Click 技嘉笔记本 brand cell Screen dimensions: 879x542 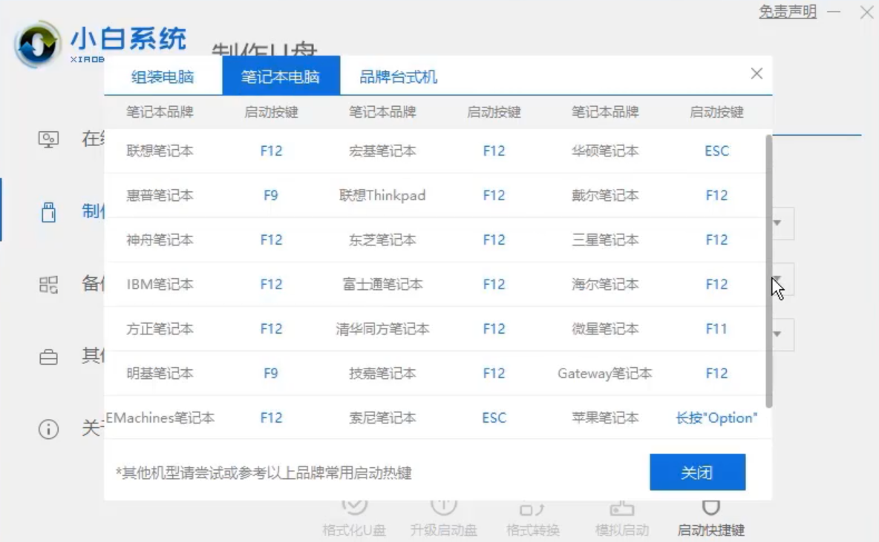tap(382, 374)
